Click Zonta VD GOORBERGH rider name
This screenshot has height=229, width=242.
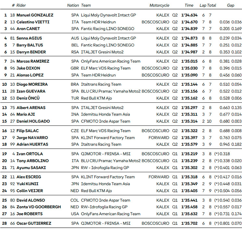click(39, 207)
